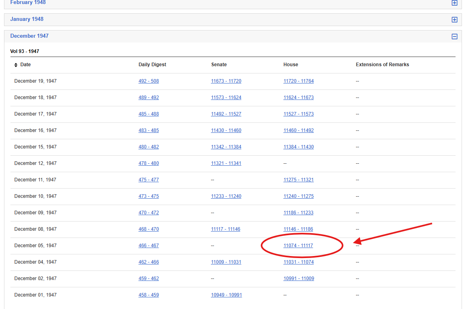Image resolution: width=470 pixels, height=309 pixels.
Task: Open Senate pages 10949 - 10991
Action: click(226, 295)
